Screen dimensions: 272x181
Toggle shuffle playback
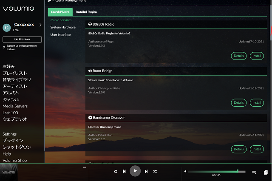click(155, 172)
